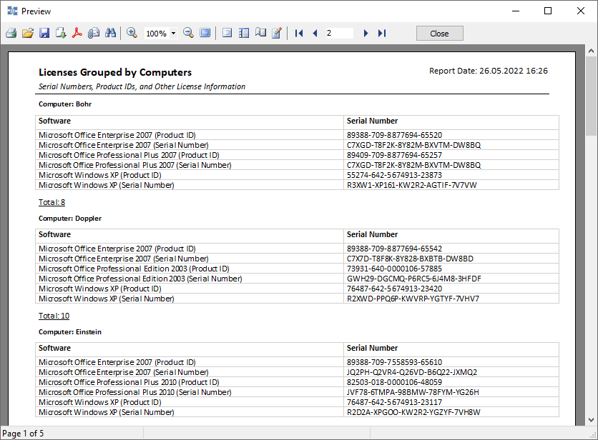Click the page number input field
The height and width of the screenshot is (440, 598).
pyautogui.click(x=339, y=33)
